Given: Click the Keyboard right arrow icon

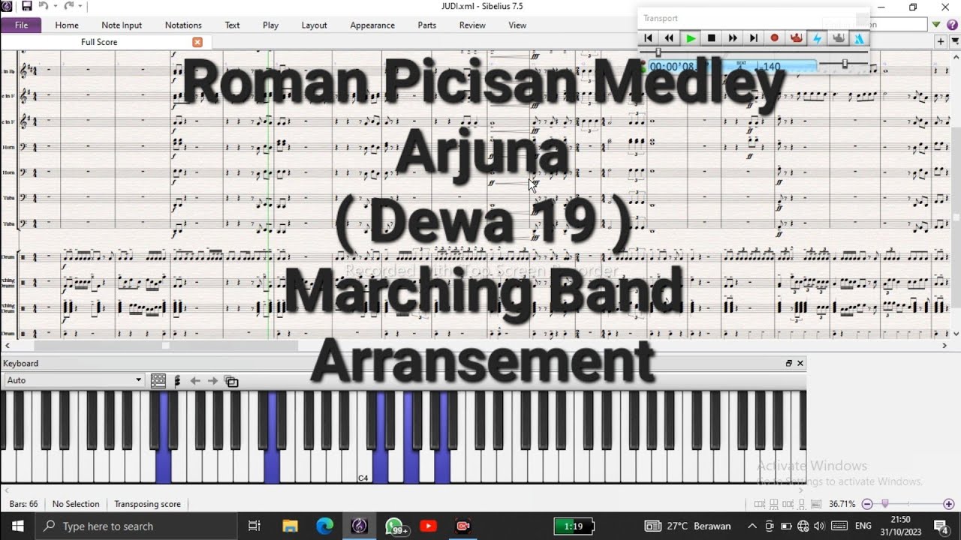Looking at the screenshot, I should 212,381.
